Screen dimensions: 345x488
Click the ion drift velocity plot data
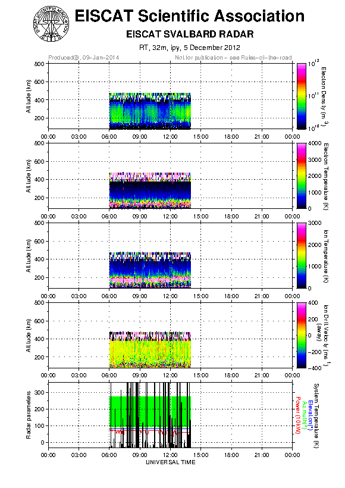(150, 350)
